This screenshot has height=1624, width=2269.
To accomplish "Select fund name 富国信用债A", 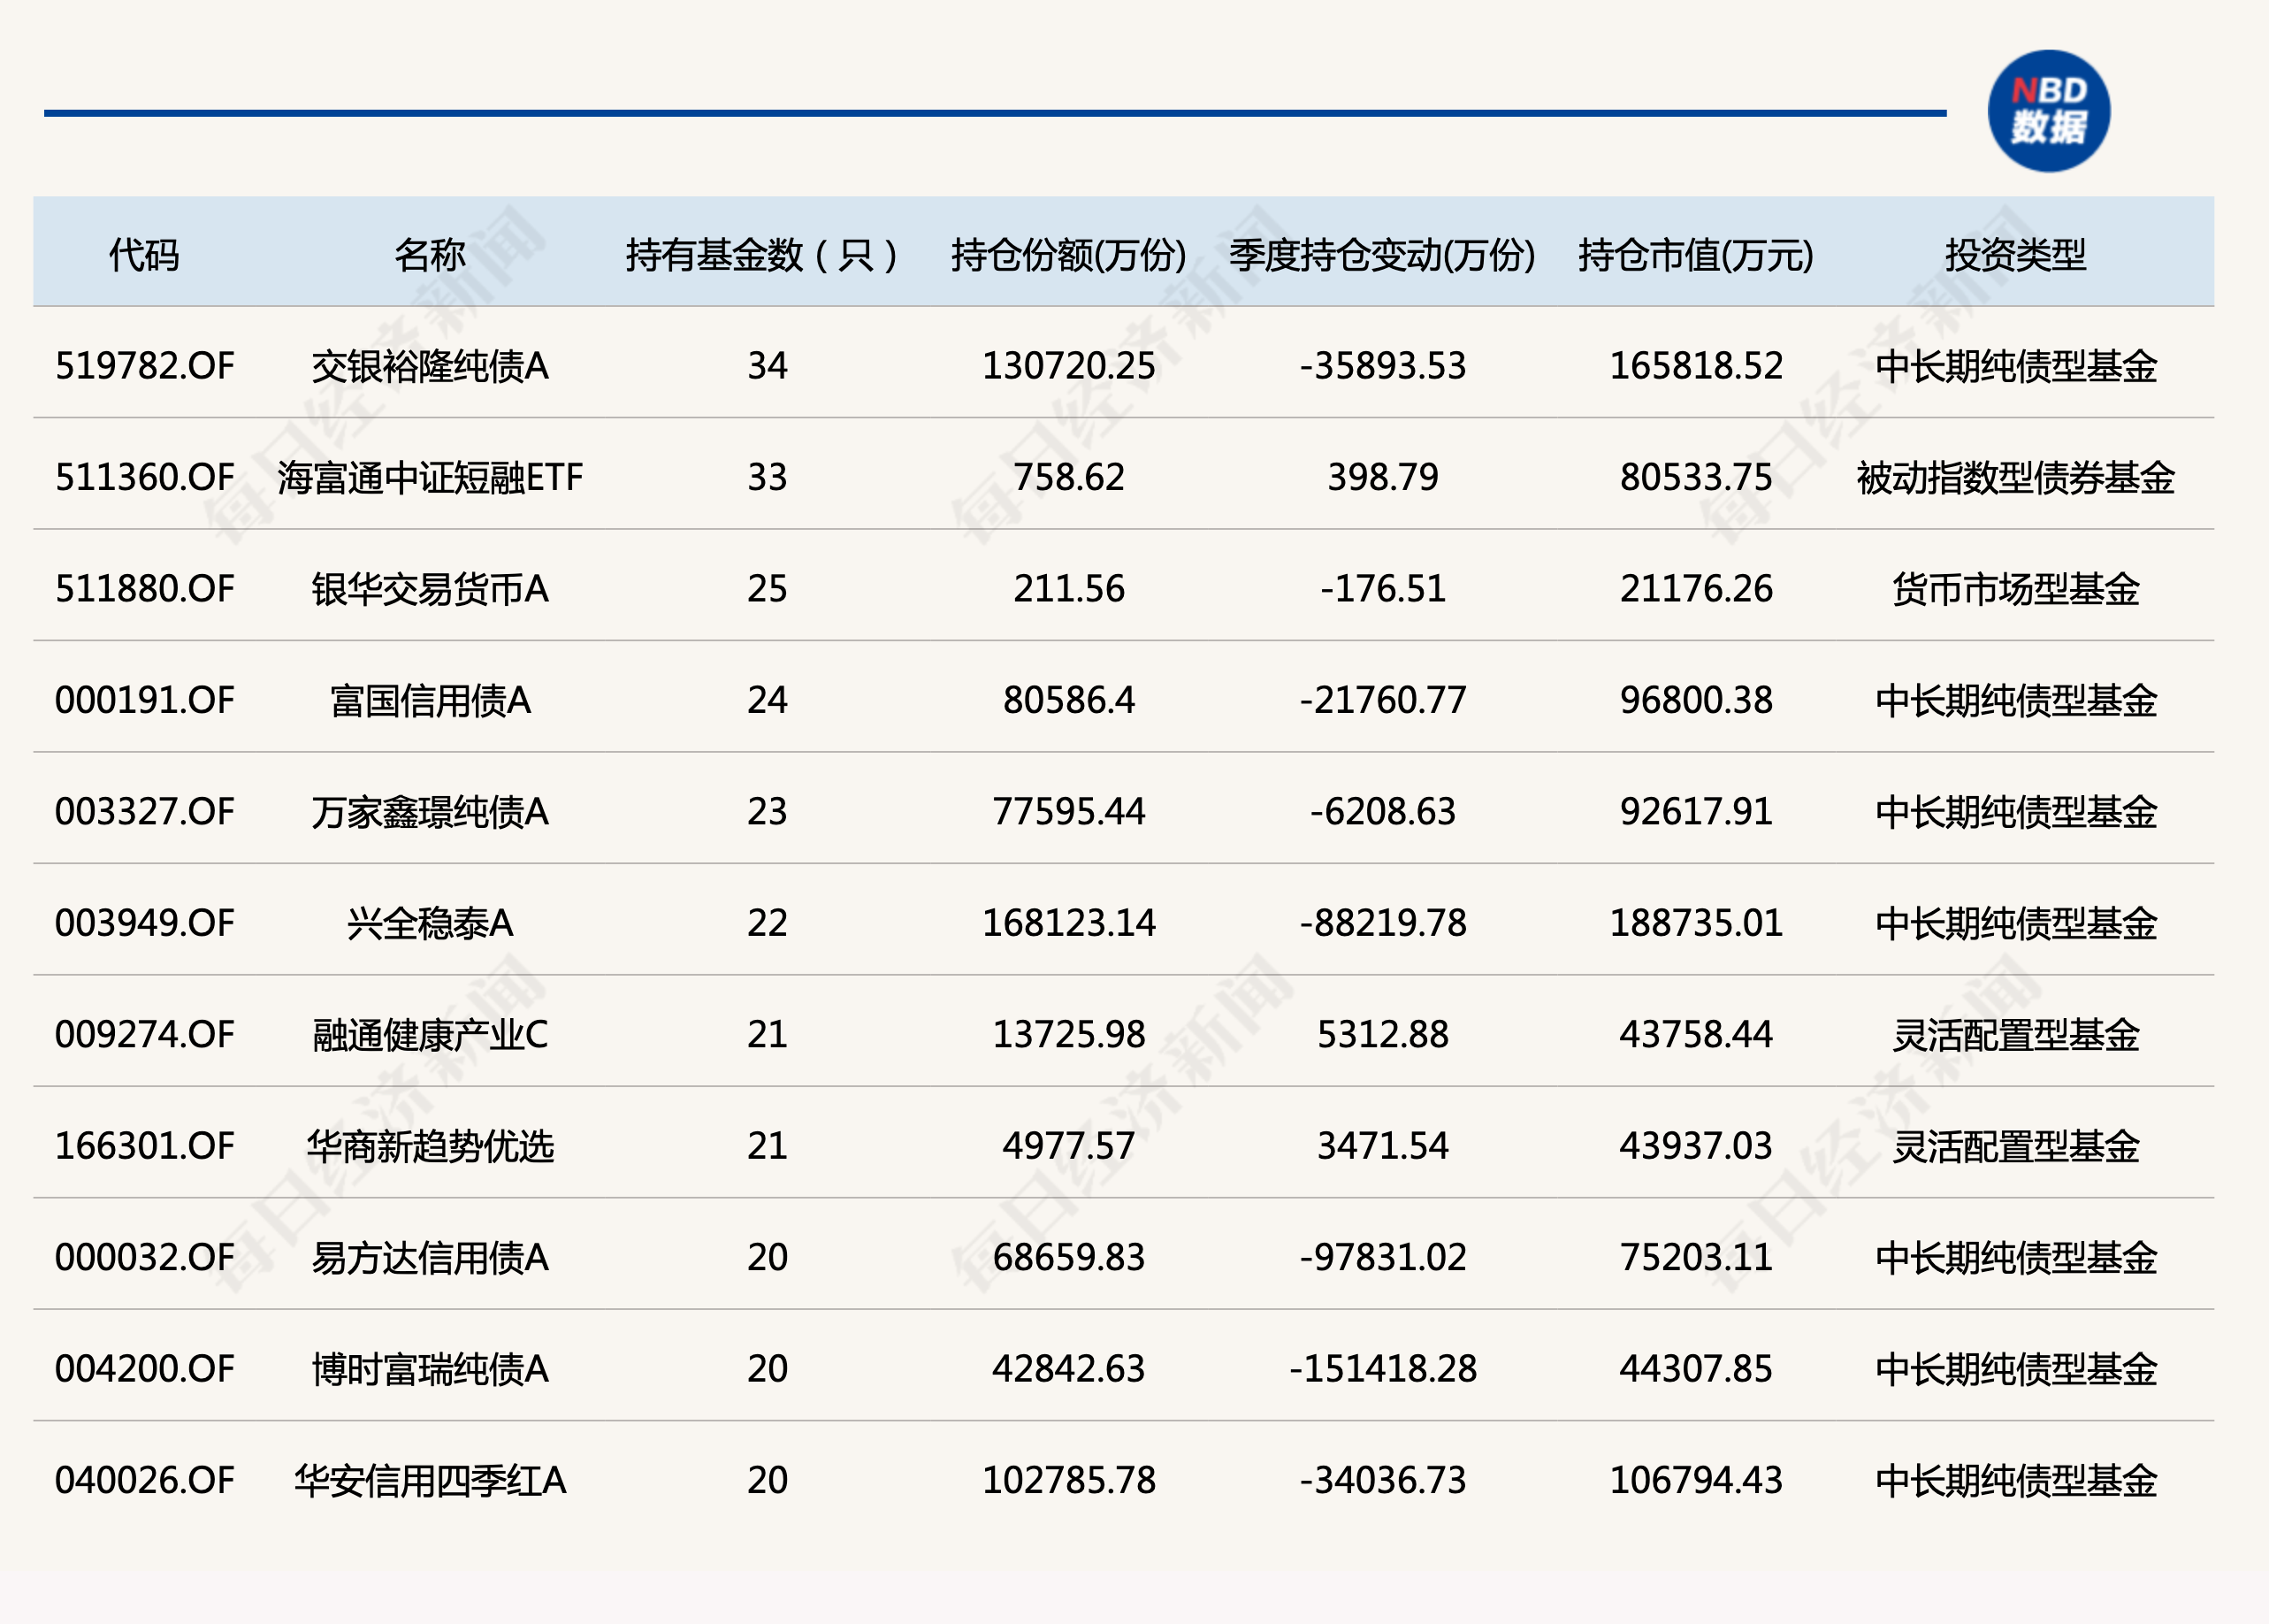I will coord(430,700).
